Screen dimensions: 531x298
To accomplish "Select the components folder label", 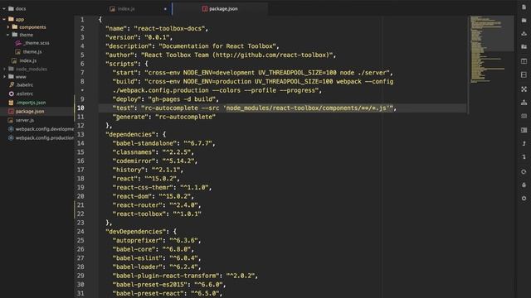I will pyautogui.click(x=32, y=27).
